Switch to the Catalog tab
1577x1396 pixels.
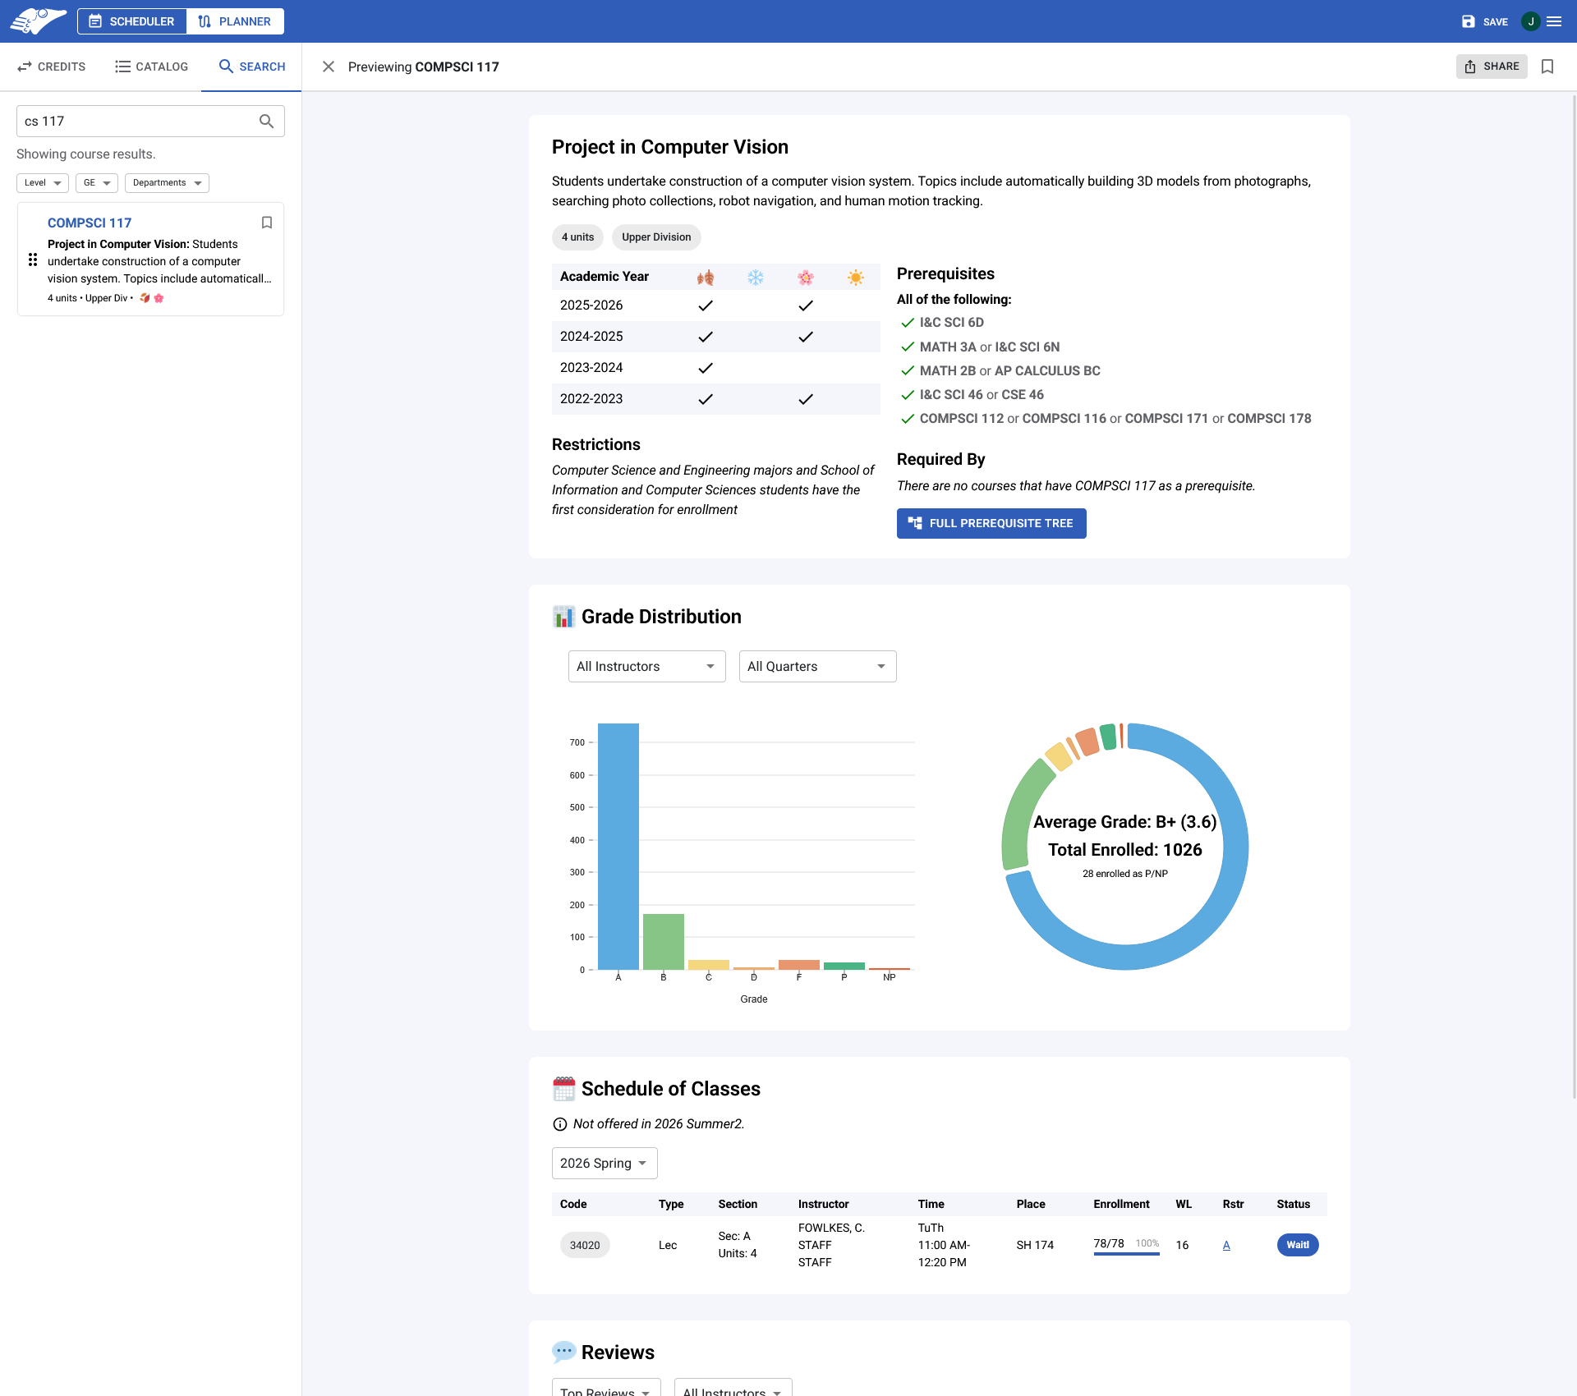coord(151,67)
